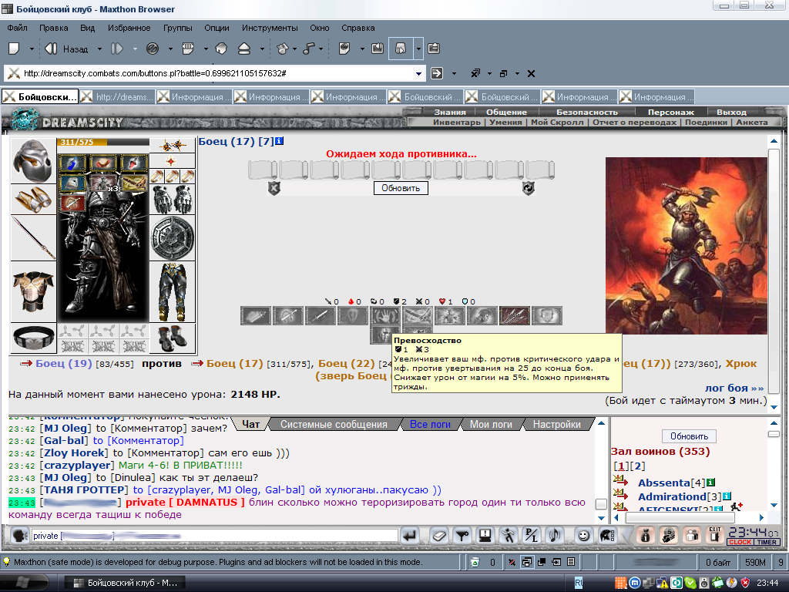Image resolution: width=789 pixels, height=592 pixels.
Task: Click the eraser clear chat icon
Action: click(438, 536)
